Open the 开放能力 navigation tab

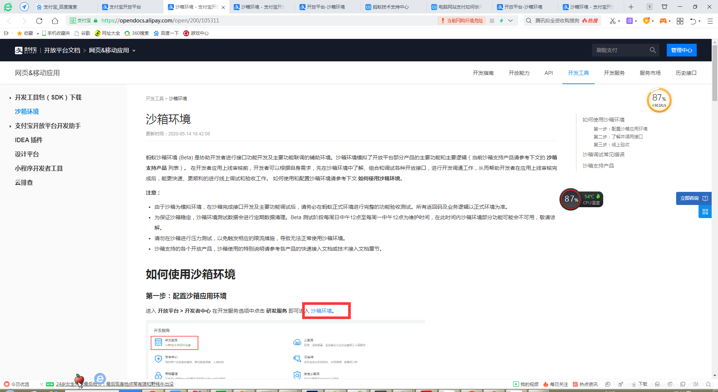519,73
